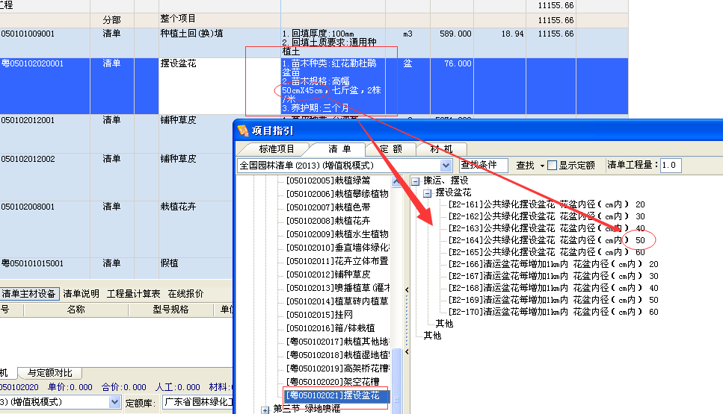The height and width of the screenshot is (414, 723).
Task: Click the upper splitter collapse arrow
Action: tap(407, 289)
